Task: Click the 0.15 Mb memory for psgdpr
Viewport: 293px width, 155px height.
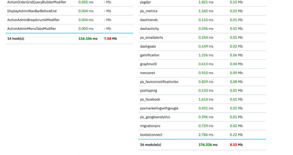Action: point(236,2)
